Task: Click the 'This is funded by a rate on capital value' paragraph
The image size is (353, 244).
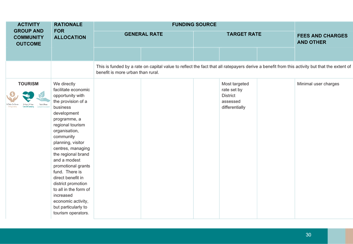Action: (223, 69)
